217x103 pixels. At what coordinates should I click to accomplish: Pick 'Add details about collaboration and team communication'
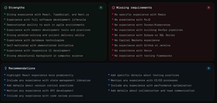[153, 91]
